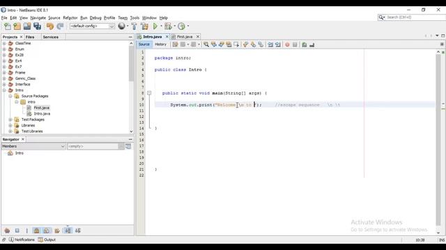446x250 pixels.
Task: Select Intro.java in project tree
Action: pyautogui.click(x=42, y=114)
